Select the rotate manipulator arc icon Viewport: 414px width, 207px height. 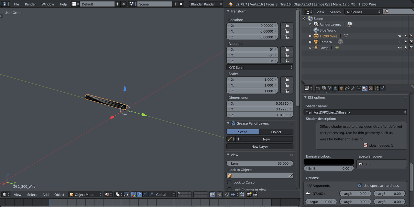click(x=145, y=194)
